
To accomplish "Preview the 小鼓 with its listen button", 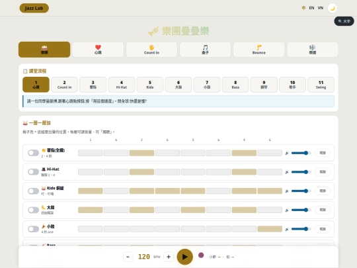I will pyautogui.click(x=323, y=229).
